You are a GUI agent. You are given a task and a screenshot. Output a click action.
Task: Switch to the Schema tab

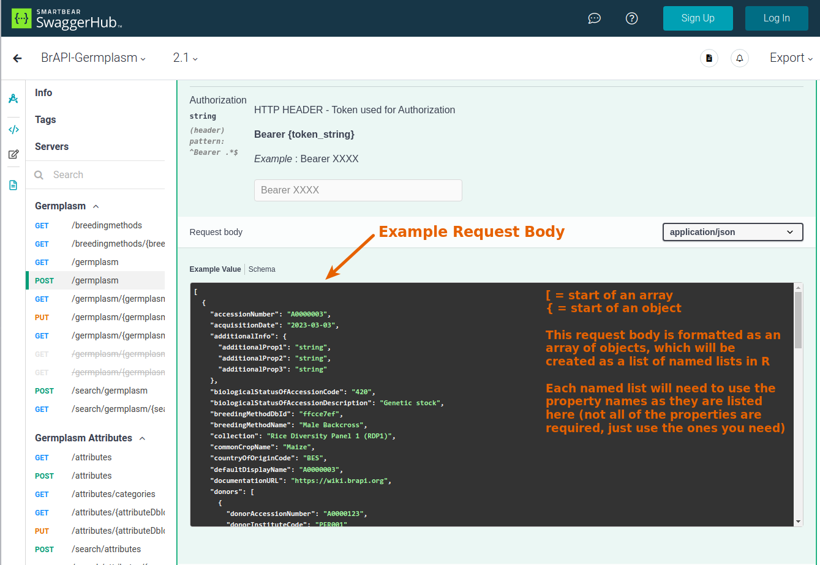(x=261, y=269)
